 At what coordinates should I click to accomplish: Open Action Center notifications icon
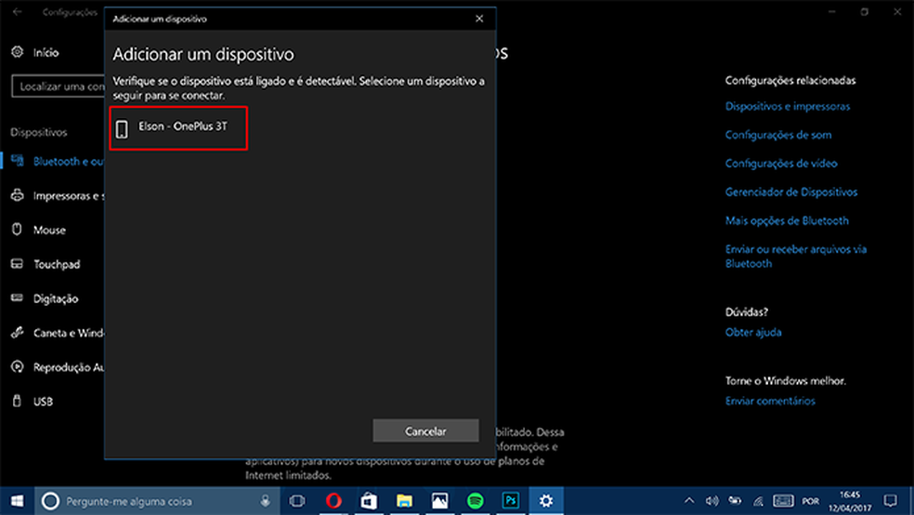tap(890, 501)
